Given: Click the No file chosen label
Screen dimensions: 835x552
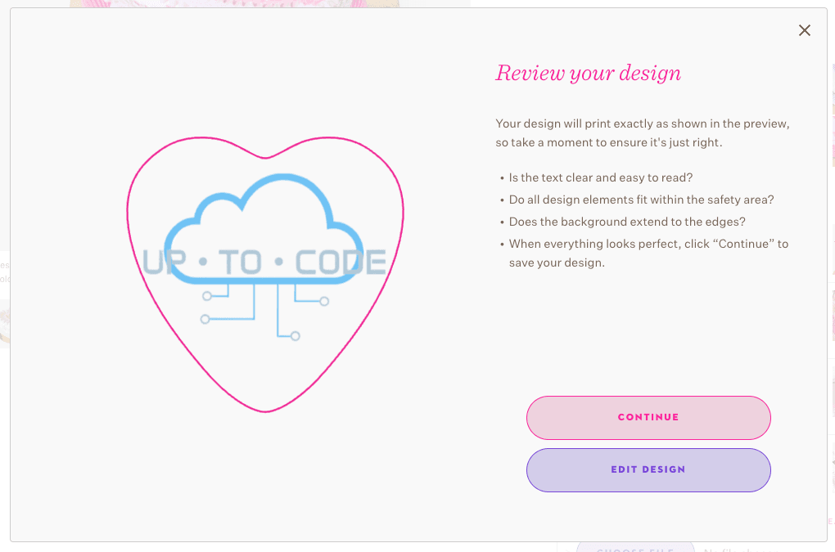Looking at the screenshot, I should click(x=729, y=550).
